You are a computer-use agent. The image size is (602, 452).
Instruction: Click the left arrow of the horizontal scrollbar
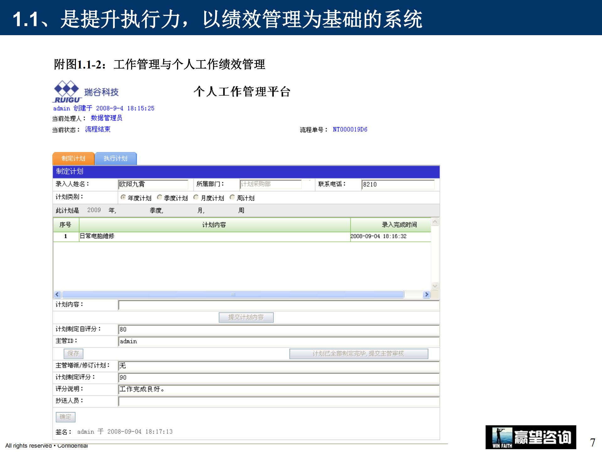click(x=57, y=294)
